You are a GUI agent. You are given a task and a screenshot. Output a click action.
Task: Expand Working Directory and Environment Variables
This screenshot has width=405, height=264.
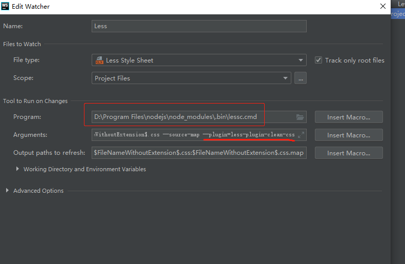click(19, 169)
